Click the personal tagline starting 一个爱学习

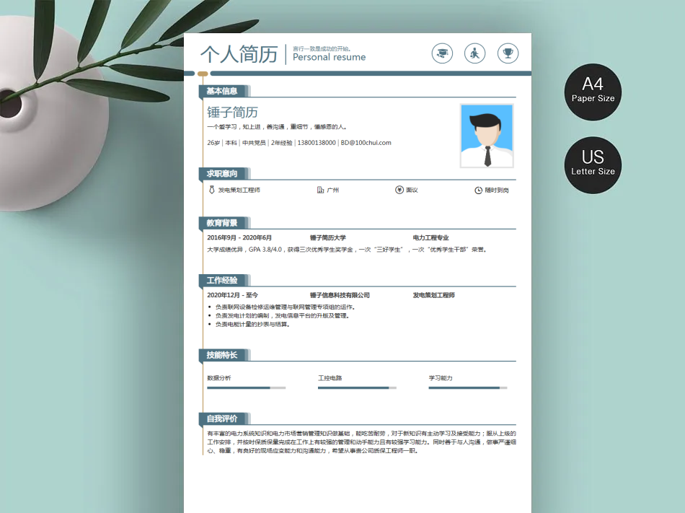(278, 127)
